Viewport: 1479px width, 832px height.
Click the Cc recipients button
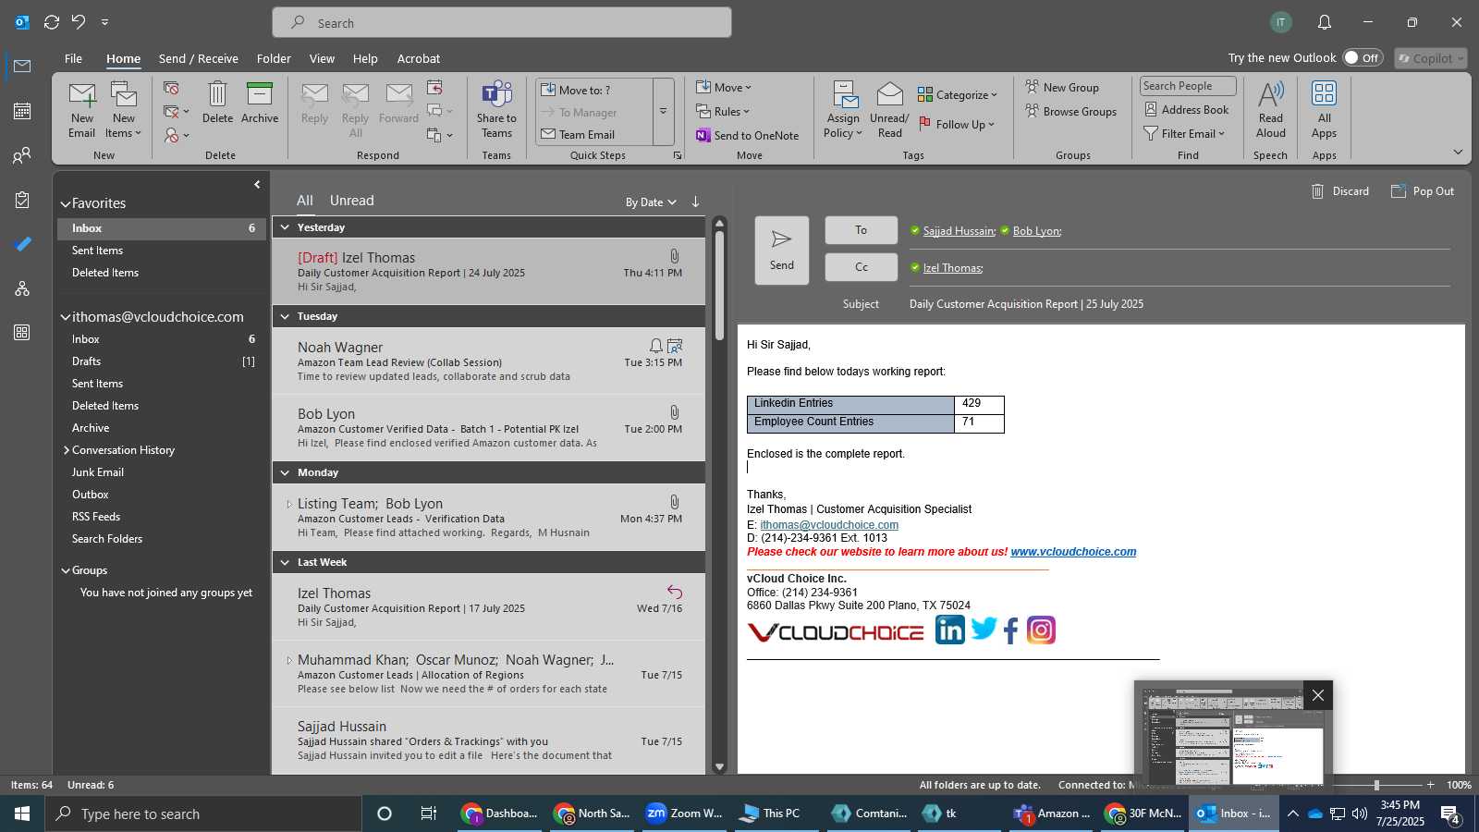[862, 267]
